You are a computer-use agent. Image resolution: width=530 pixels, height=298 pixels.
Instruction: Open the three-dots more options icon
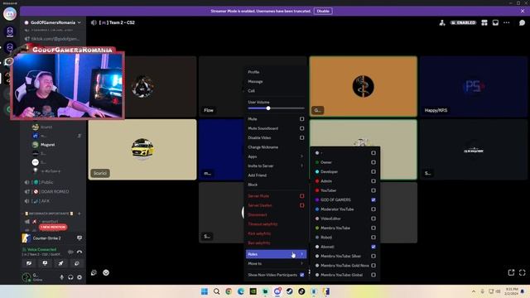click(x=506, y=22)
